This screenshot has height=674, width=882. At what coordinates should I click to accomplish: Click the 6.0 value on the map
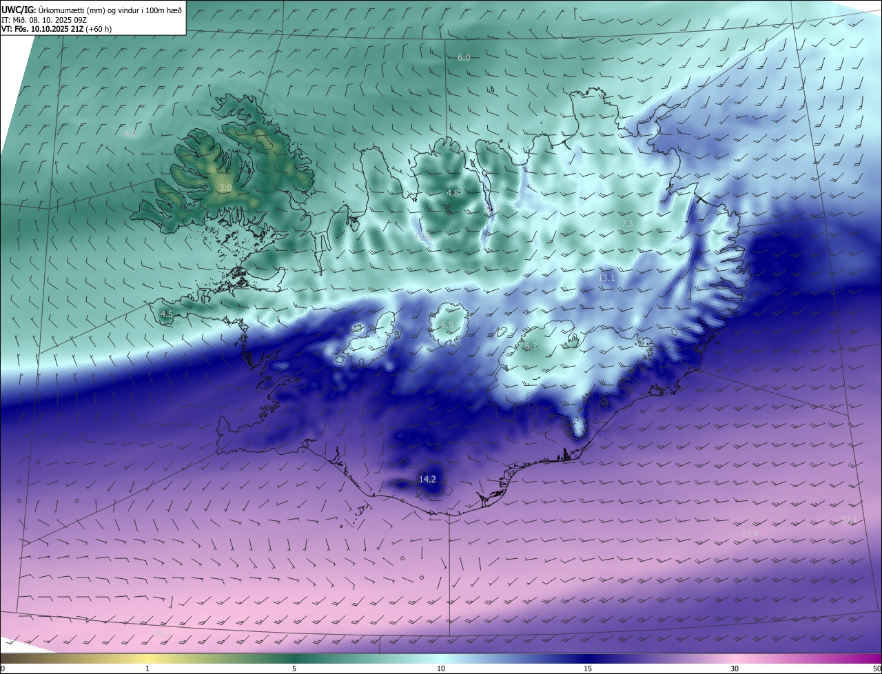click(x=464, y=58)
